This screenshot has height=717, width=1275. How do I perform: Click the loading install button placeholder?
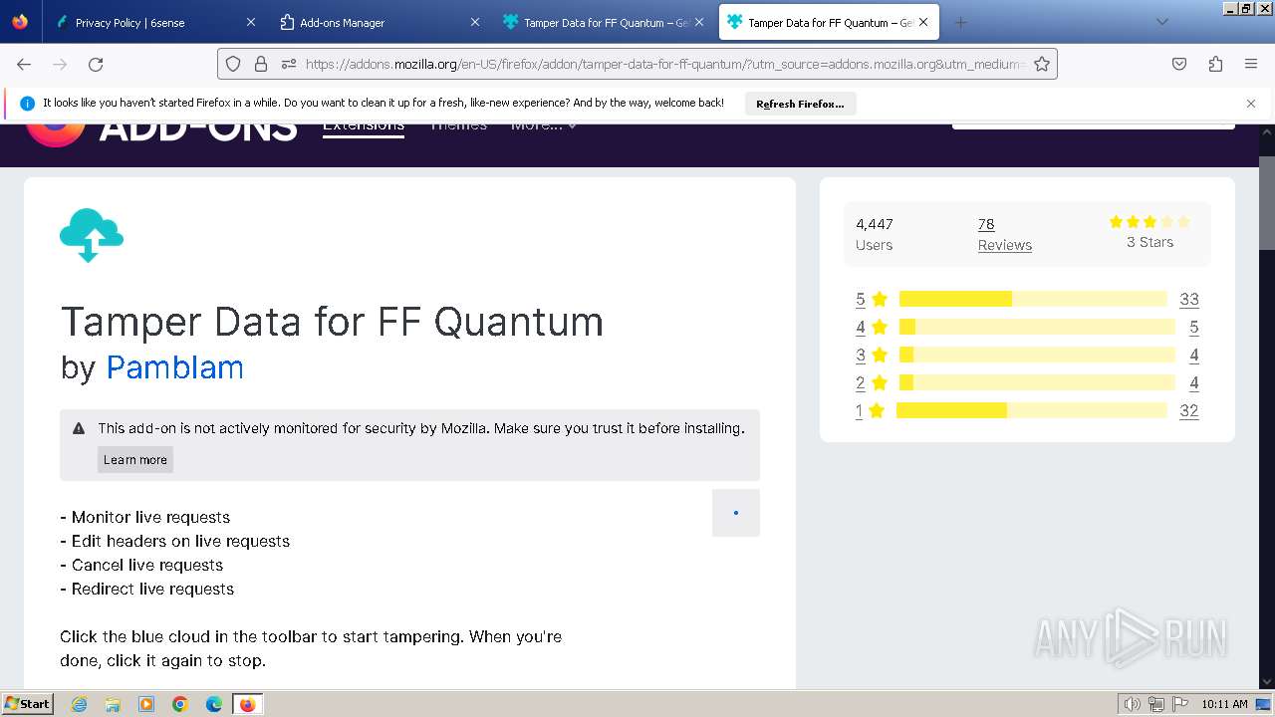click(x=736, y=513)
